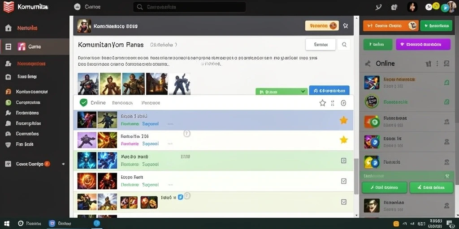Toggle the star on the purple-thumbnail row
The image size is (459, 229).
click(x=343, y=140)
